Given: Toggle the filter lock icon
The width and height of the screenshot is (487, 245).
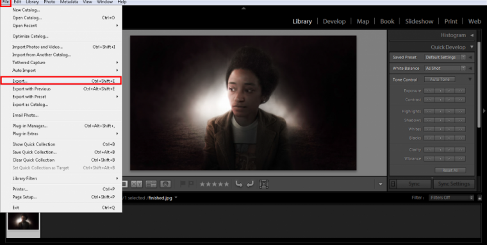Looking at the screenshot, I should click(479, 198).
